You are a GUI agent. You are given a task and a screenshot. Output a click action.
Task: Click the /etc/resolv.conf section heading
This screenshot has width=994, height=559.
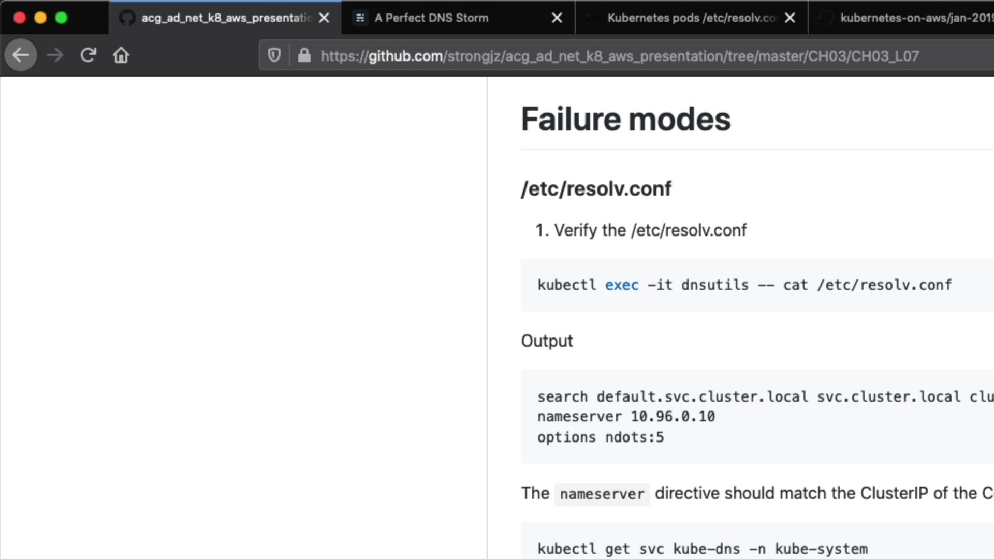click(596, 189)
